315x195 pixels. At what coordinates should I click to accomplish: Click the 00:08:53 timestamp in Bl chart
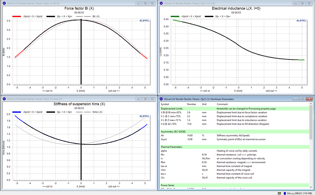(x=79, y=12)
